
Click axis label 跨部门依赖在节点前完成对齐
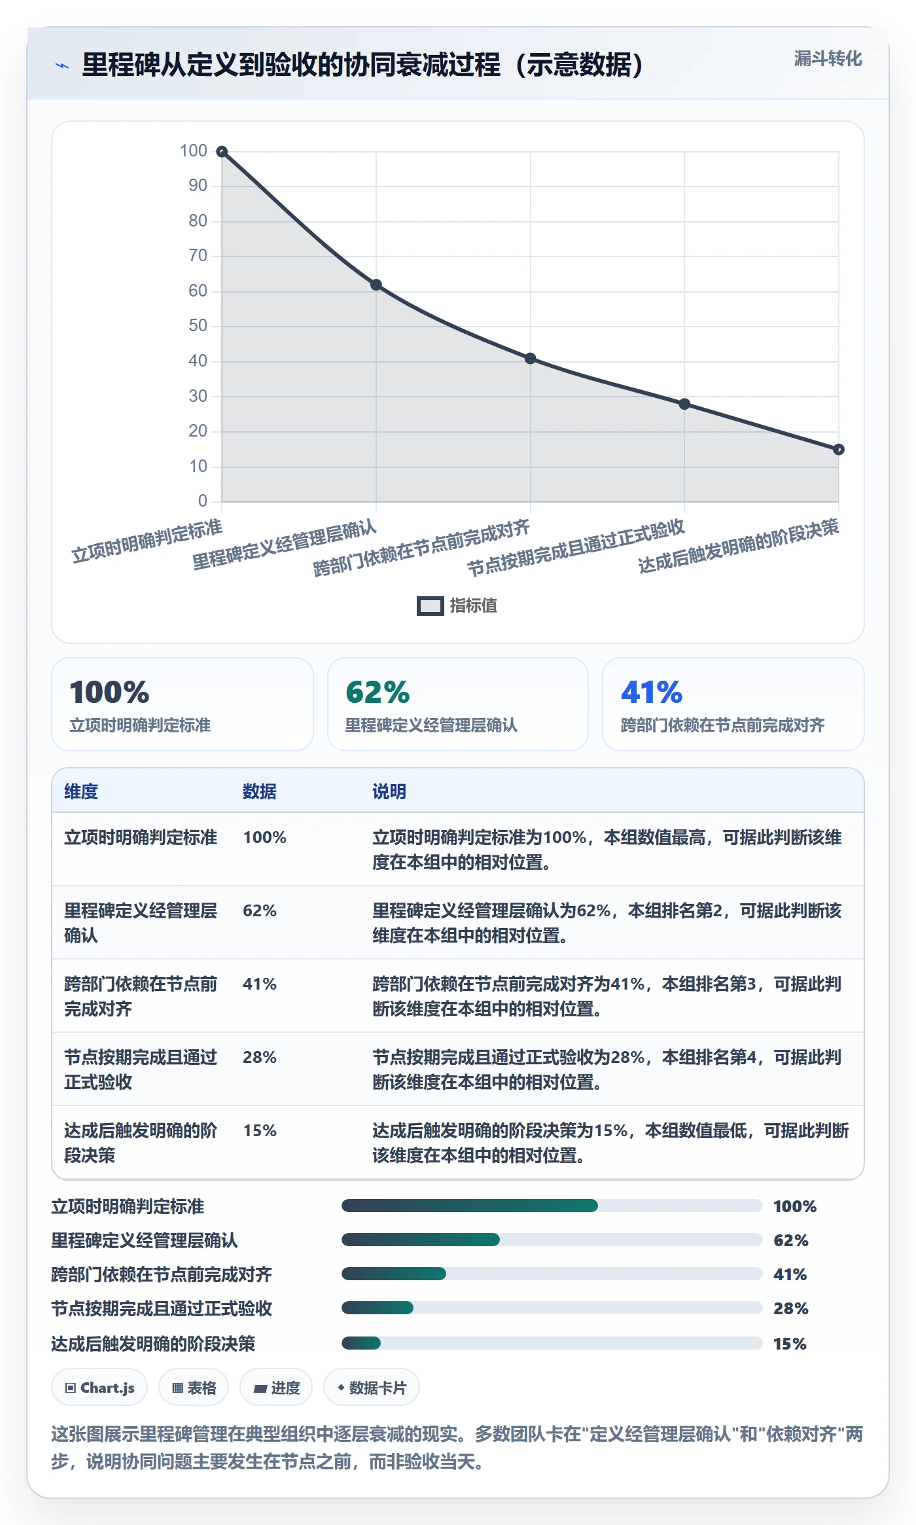point(422,548)
